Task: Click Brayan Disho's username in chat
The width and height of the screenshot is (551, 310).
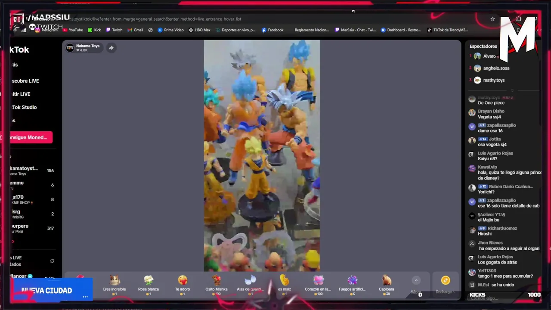Action: (491, 111)
